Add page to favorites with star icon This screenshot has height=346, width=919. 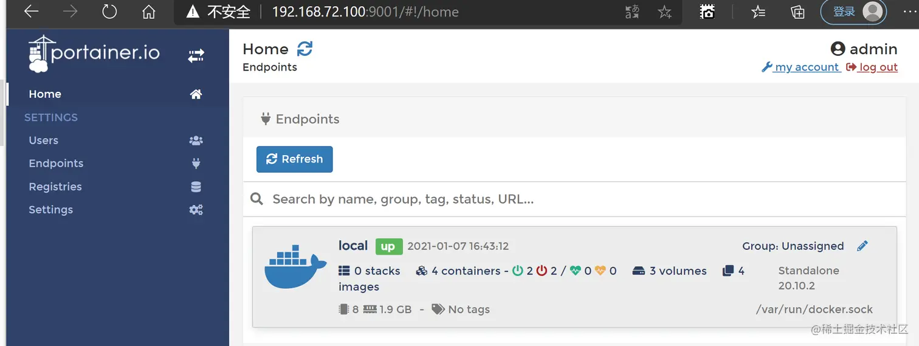(665, 12)
